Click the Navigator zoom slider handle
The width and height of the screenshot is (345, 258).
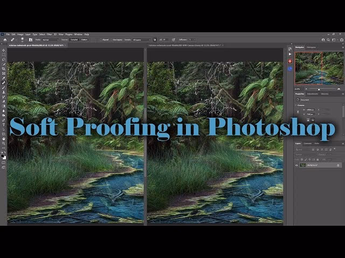click(x=319, y=90)
